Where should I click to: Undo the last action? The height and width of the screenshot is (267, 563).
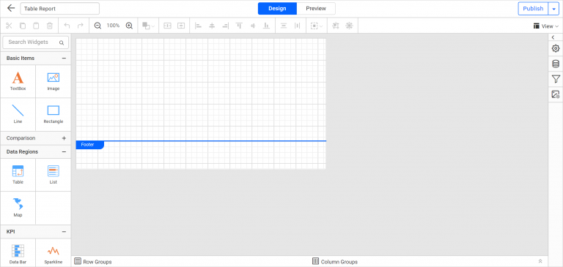(67, 26)
